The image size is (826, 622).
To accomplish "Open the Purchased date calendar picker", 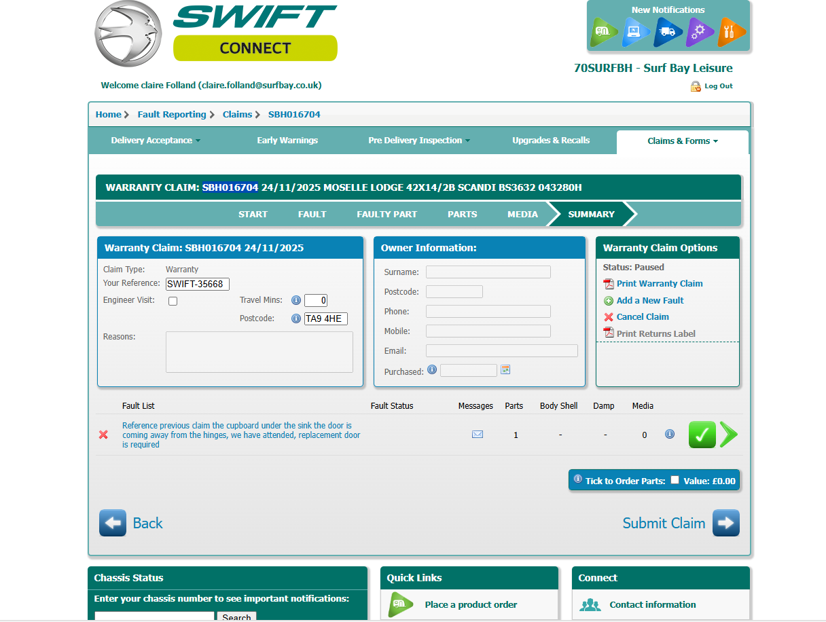I will (x=505, y=369).
